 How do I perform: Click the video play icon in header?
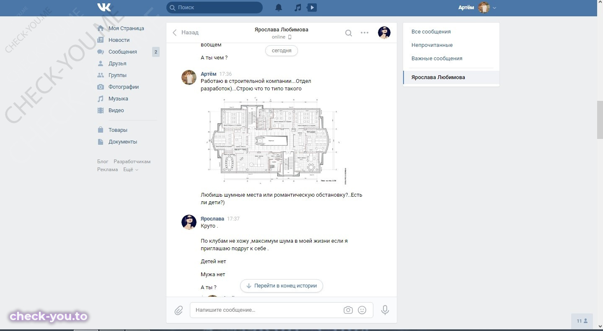click(312, 8)
